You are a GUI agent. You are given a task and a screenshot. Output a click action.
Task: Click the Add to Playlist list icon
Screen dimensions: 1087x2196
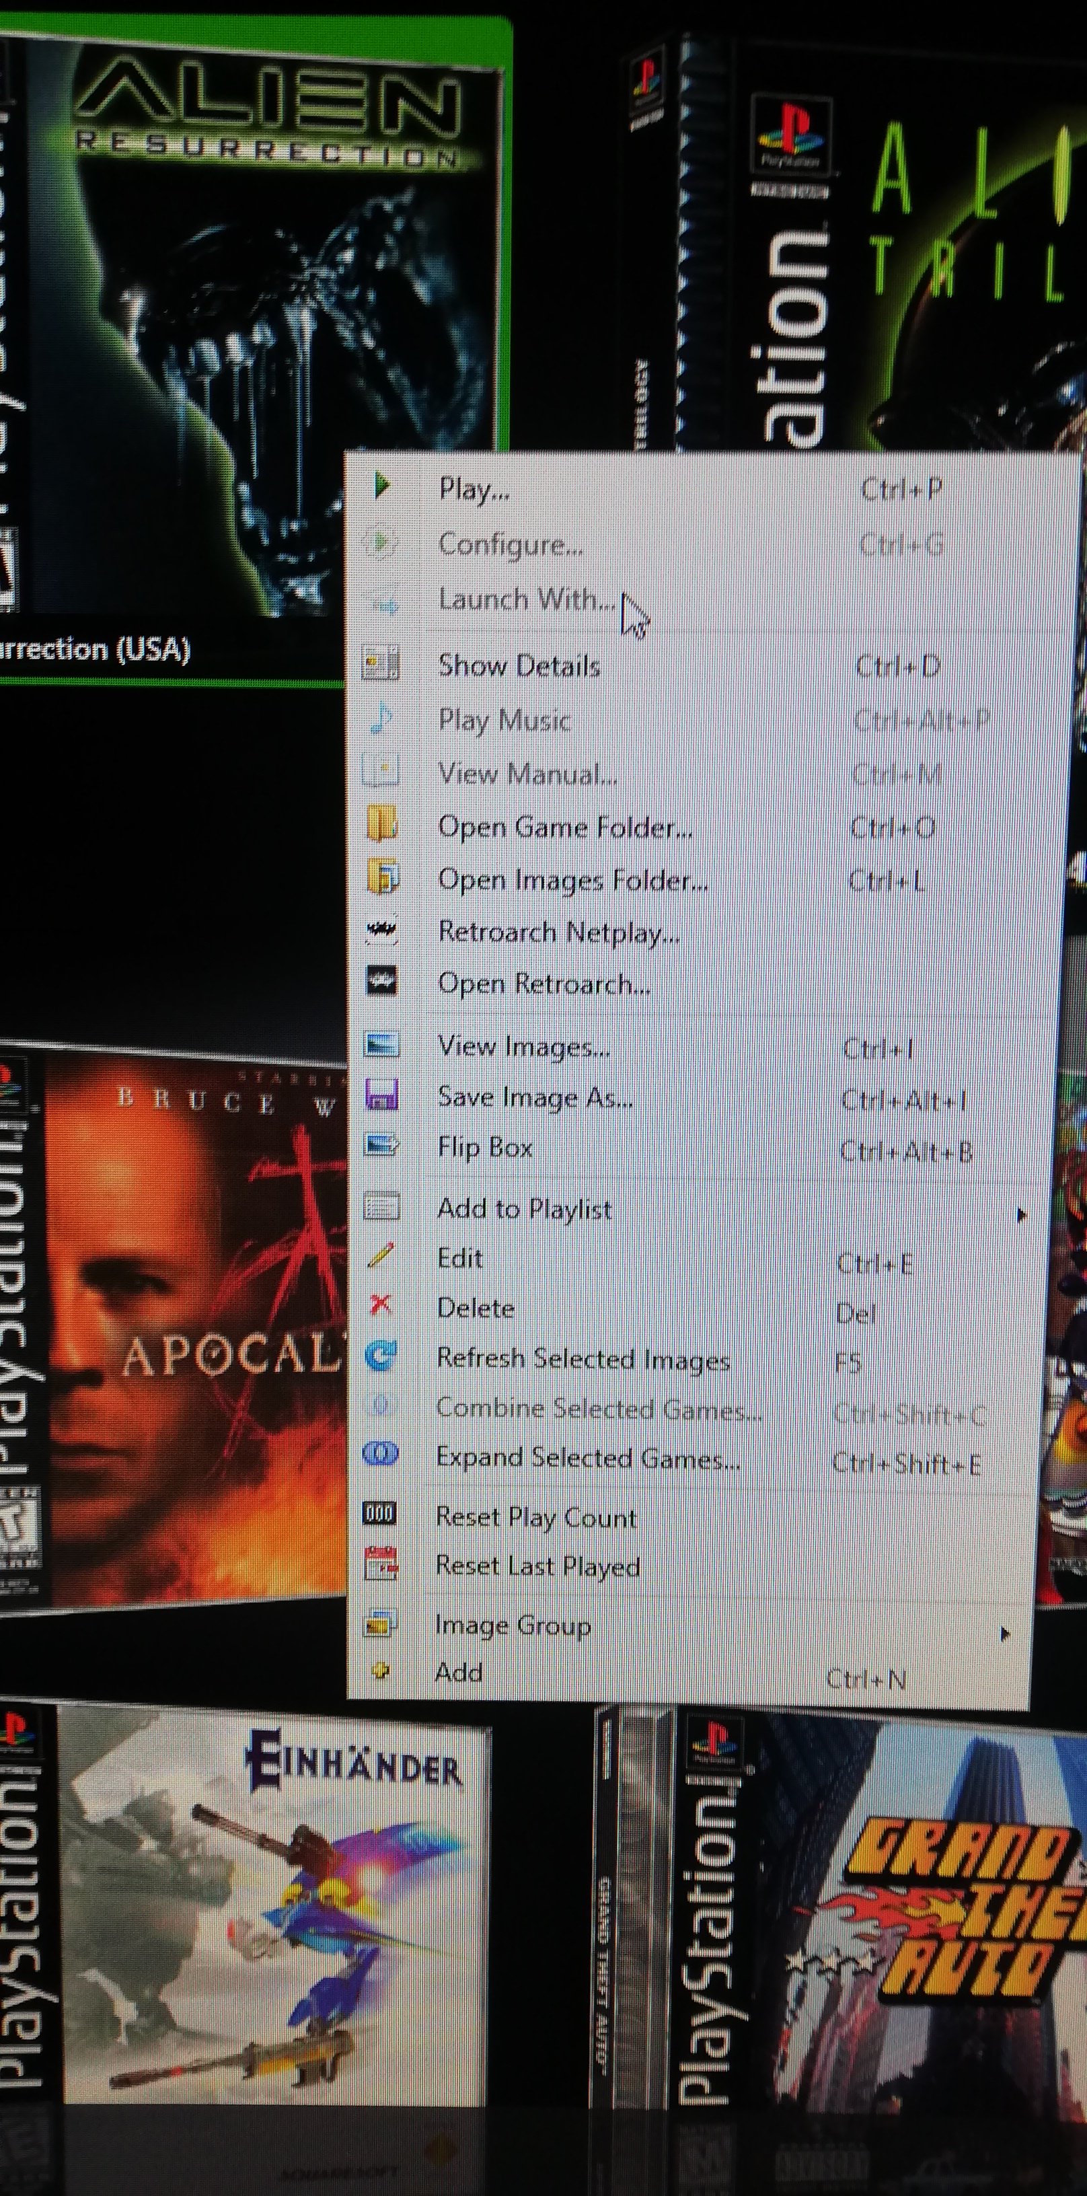click(381, 1206)
